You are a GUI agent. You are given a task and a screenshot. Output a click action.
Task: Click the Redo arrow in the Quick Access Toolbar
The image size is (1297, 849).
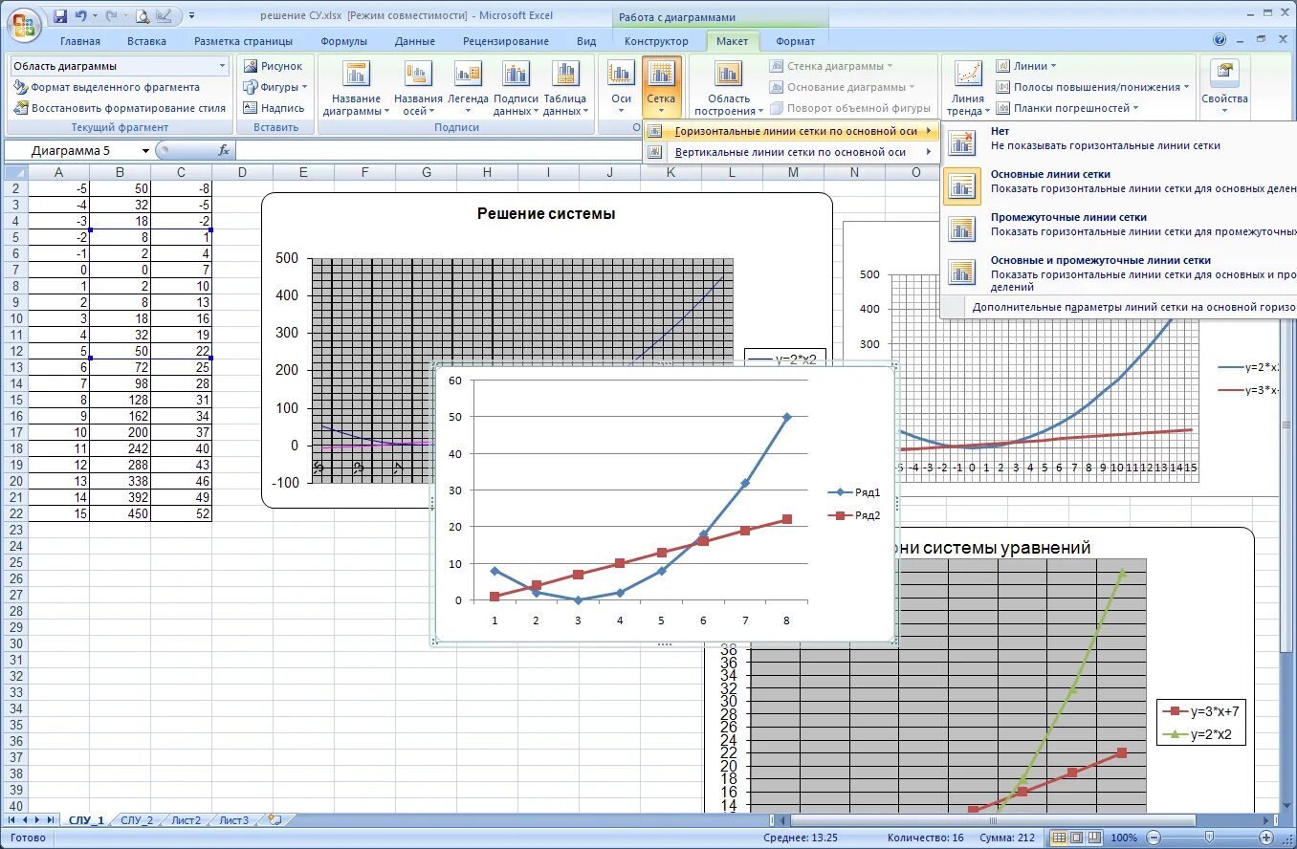[111, 15]
